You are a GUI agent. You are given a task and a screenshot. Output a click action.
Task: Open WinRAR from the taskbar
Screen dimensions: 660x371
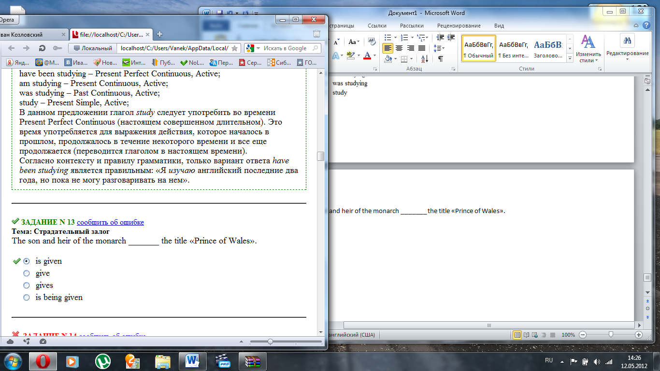[253, 361]
